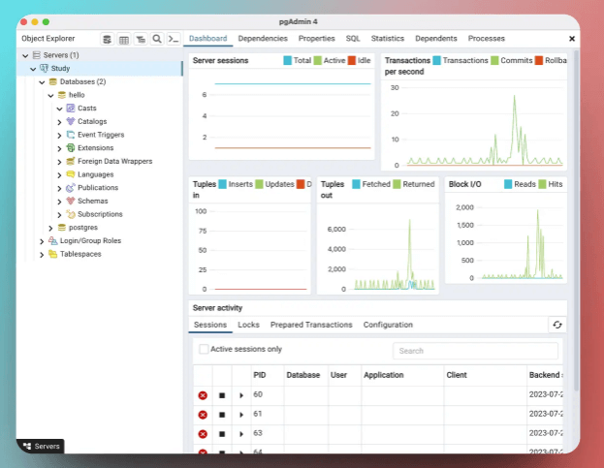Expand the Login/Group Roles node
Image resolution: width=604 pixels, height=468 pixels.
[42, 241]
